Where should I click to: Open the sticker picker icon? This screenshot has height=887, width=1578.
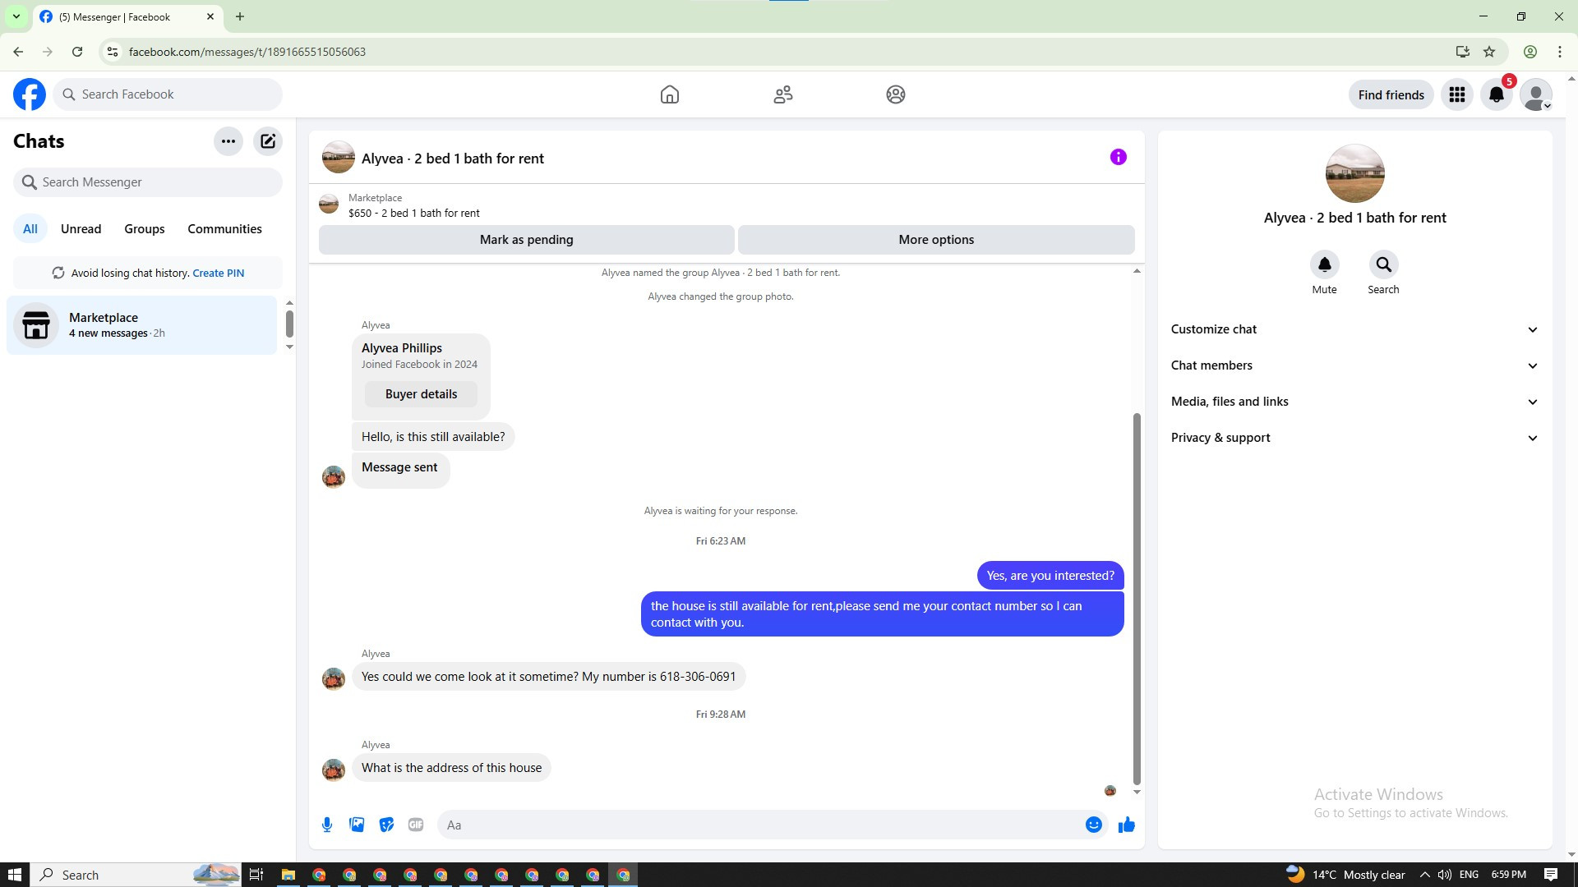[x=386, y=825]
